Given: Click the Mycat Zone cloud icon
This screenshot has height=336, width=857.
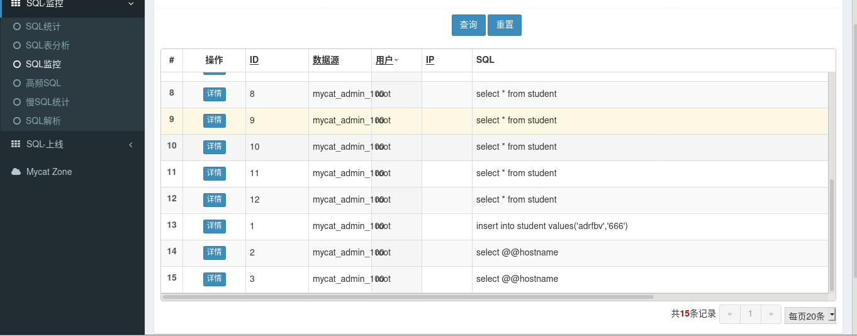Looking at the screenshot, I should click(16, 172).
